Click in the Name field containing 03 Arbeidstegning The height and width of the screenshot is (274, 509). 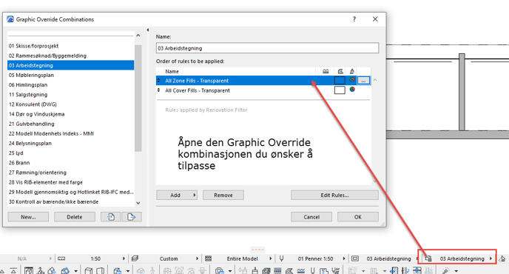(x=267, y=48)
